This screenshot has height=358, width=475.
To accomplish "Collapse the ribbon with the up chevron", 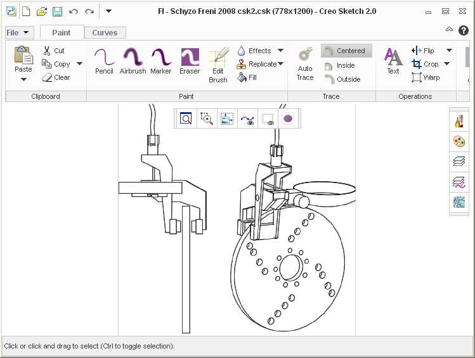I will pos(449,30).
